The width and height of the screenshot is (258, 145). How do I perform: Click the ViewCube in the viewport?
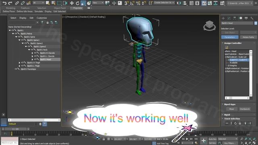pyautogui.click(x=210, y=25)
